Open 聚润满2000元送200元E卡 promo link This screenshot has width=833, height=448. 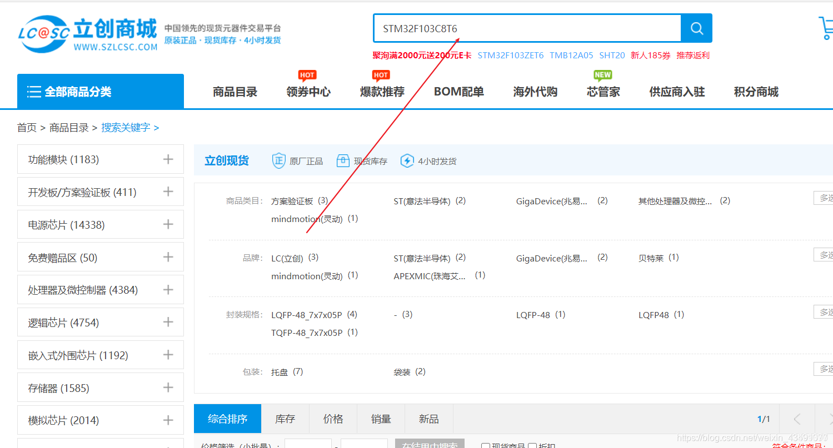tap(422, 56)
